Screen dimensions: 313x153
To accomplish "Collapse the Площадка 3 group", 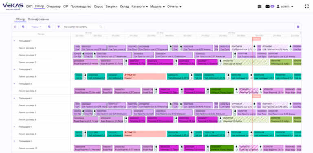I will (14, 84).
